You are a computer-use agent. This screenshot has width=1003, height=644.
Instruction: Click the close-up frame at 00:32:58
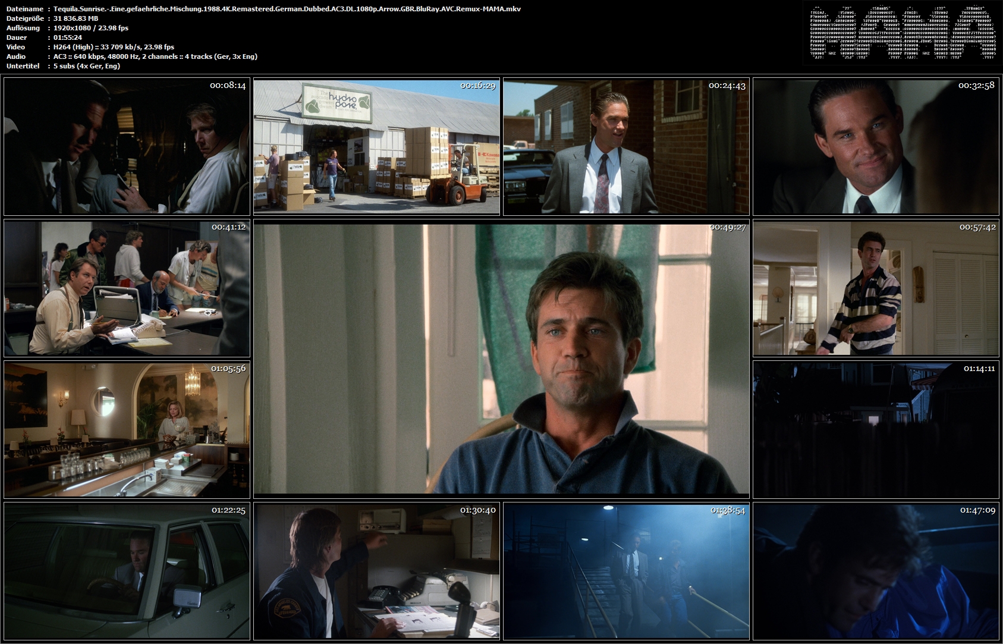point(876,146)
